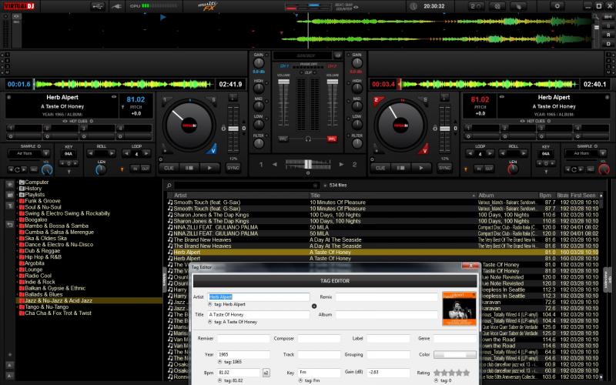Image resolution: width=616 pixels, height=385 pixels.
Task: Click the left deck SYNC button
Action: coord(233,168)
